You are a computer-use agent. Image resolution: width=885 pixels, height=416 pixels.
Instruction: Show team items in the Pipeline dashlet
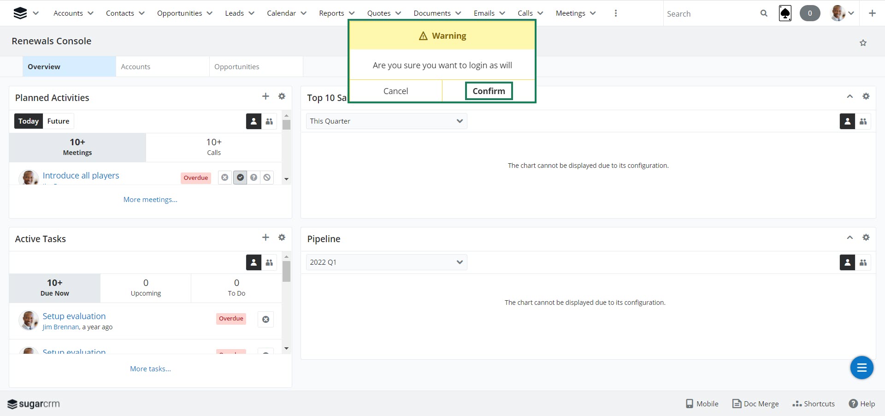pos(863,262)
